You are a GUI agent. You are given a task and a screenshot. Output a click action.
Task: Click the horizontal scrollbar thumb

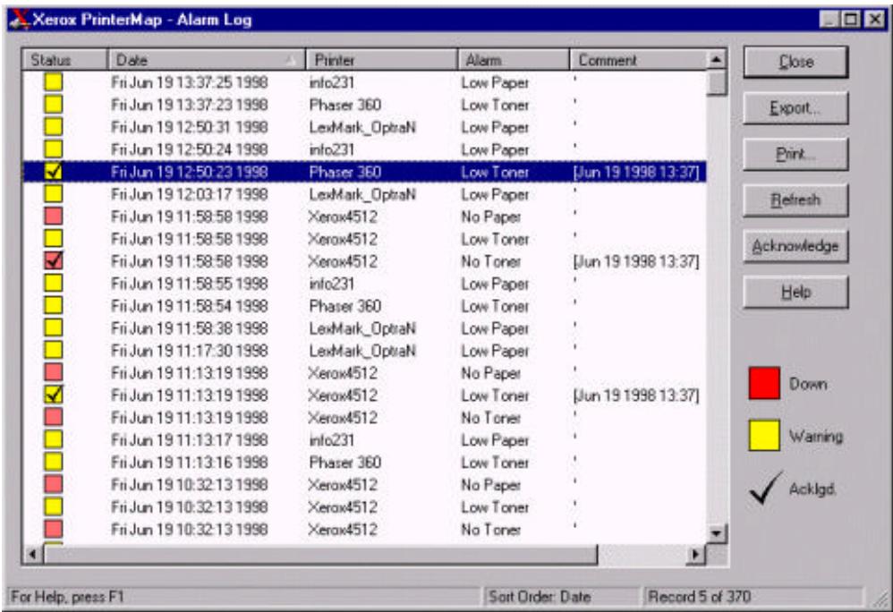tap(320, 554)
